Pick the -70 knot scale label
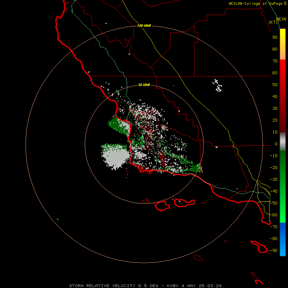288x288 pixels. coord(274,227)
